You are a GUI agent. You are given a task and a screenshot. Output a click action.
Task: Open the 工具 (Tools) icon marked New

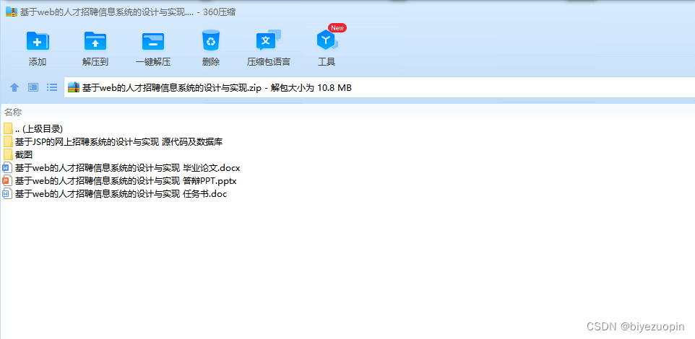tap(327, 40)
